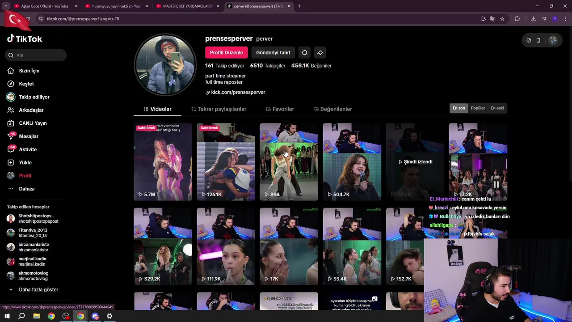Switch to the Videolar tab
572x322 pixels.
coord(157,109)
